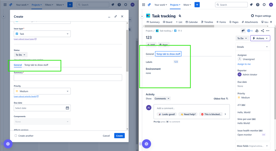Collapse Create dialog to smaller size
The image size is (276, 151).
116,16
